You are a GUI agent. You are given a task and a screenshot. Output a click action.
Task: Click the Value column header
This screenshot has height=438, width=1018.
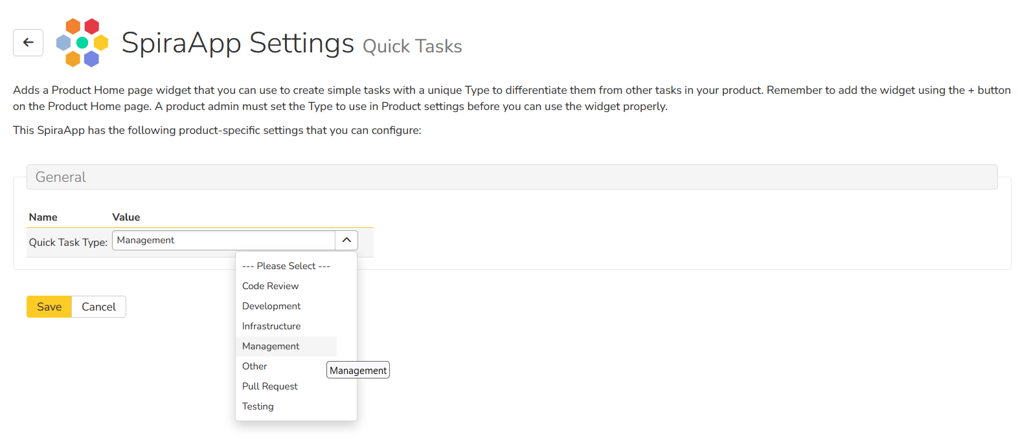(126, 217)
